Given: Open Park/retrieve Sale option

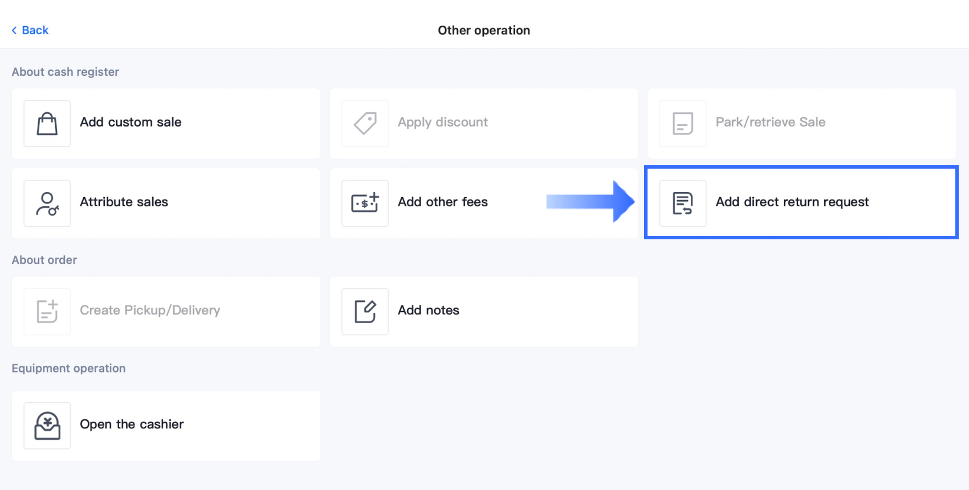Looking at the screenshot, I should pos(770,122).
